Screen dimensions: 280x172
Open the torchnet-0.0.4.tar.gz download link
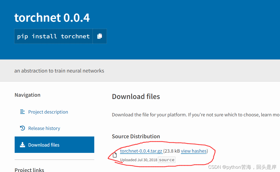coord(142,151)
